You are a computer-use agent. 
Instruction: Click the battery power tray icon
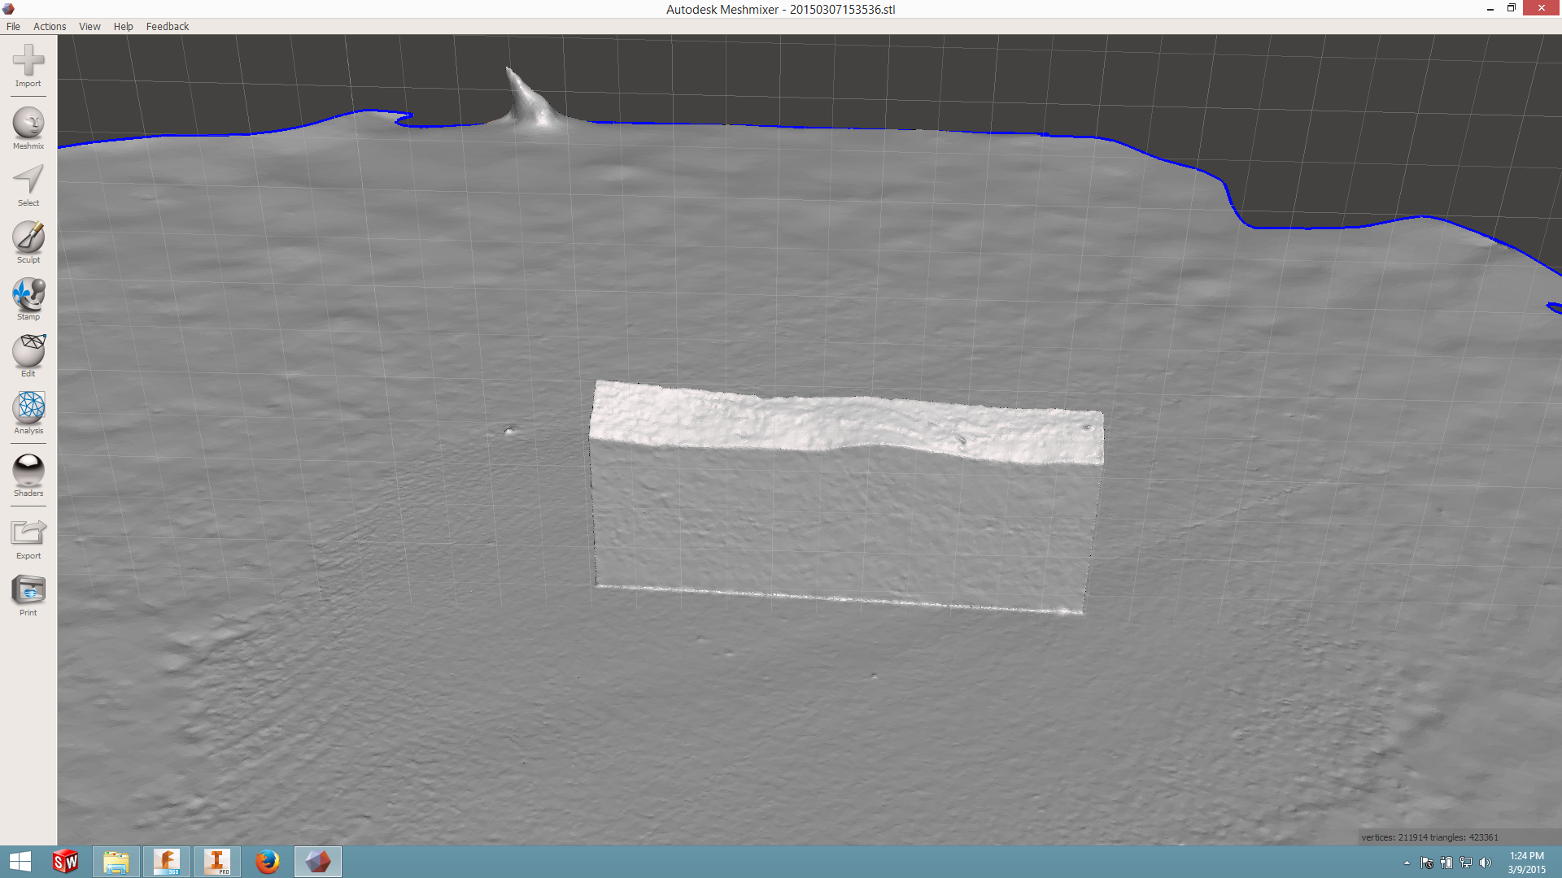[x=1446, y=863]
